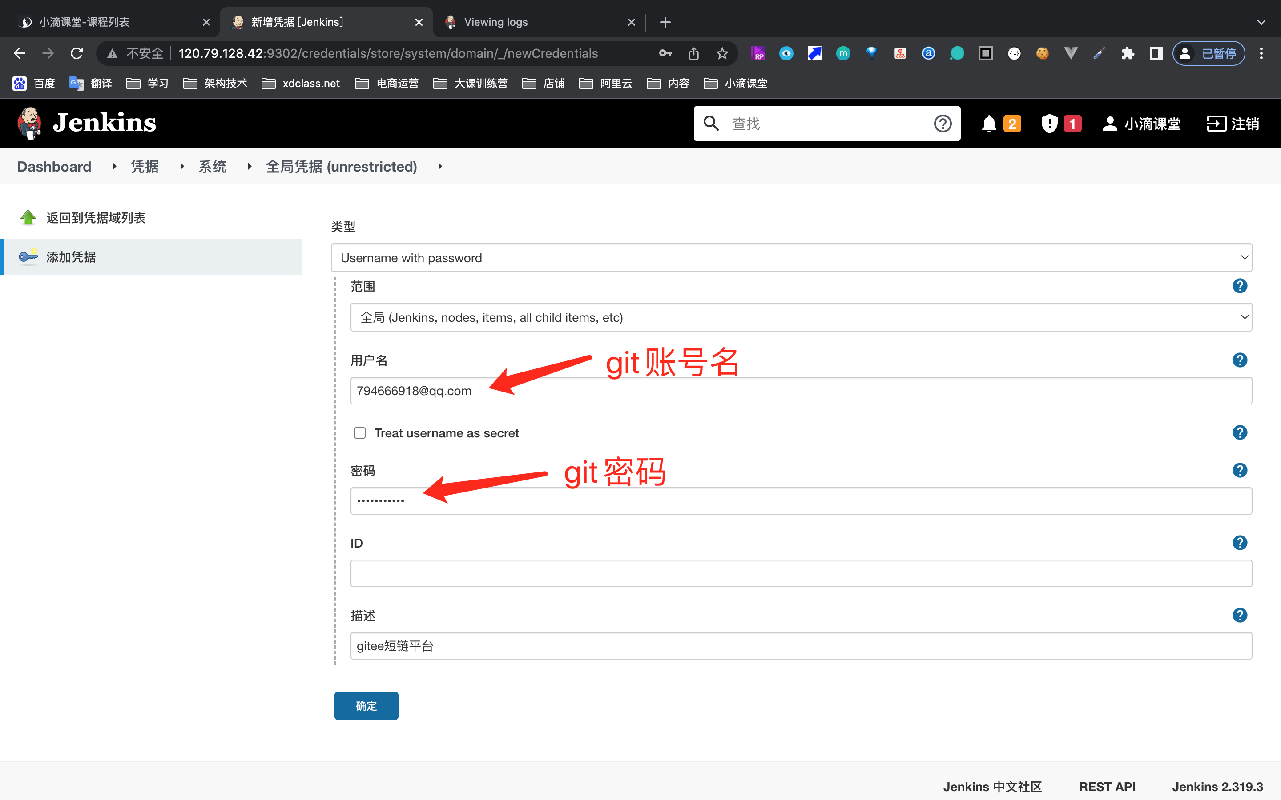Image resolution: width=1281 pixels, height=800 pixels.
Task: Close the Viewing logs tab
Action: coord(631,22)
